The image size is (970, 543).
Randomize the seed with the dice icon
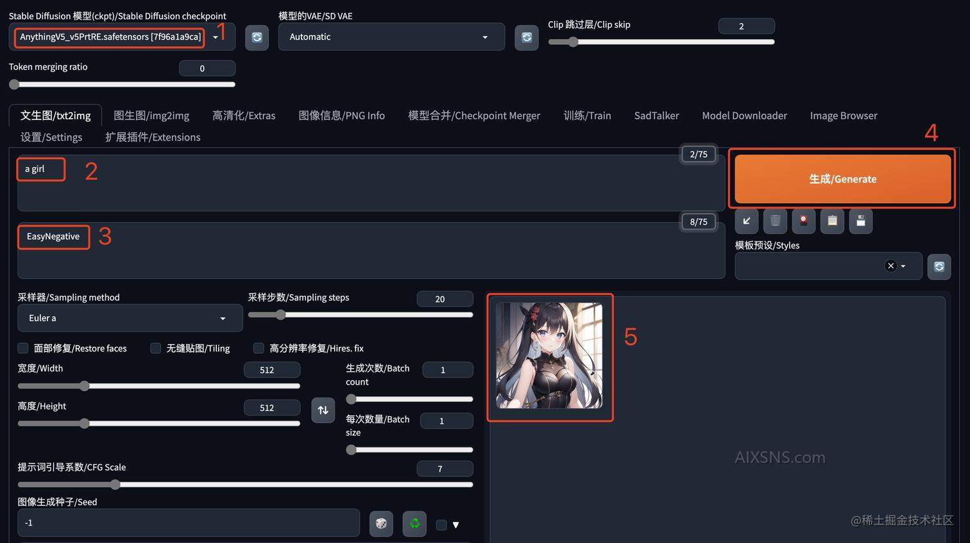point(381,523)
